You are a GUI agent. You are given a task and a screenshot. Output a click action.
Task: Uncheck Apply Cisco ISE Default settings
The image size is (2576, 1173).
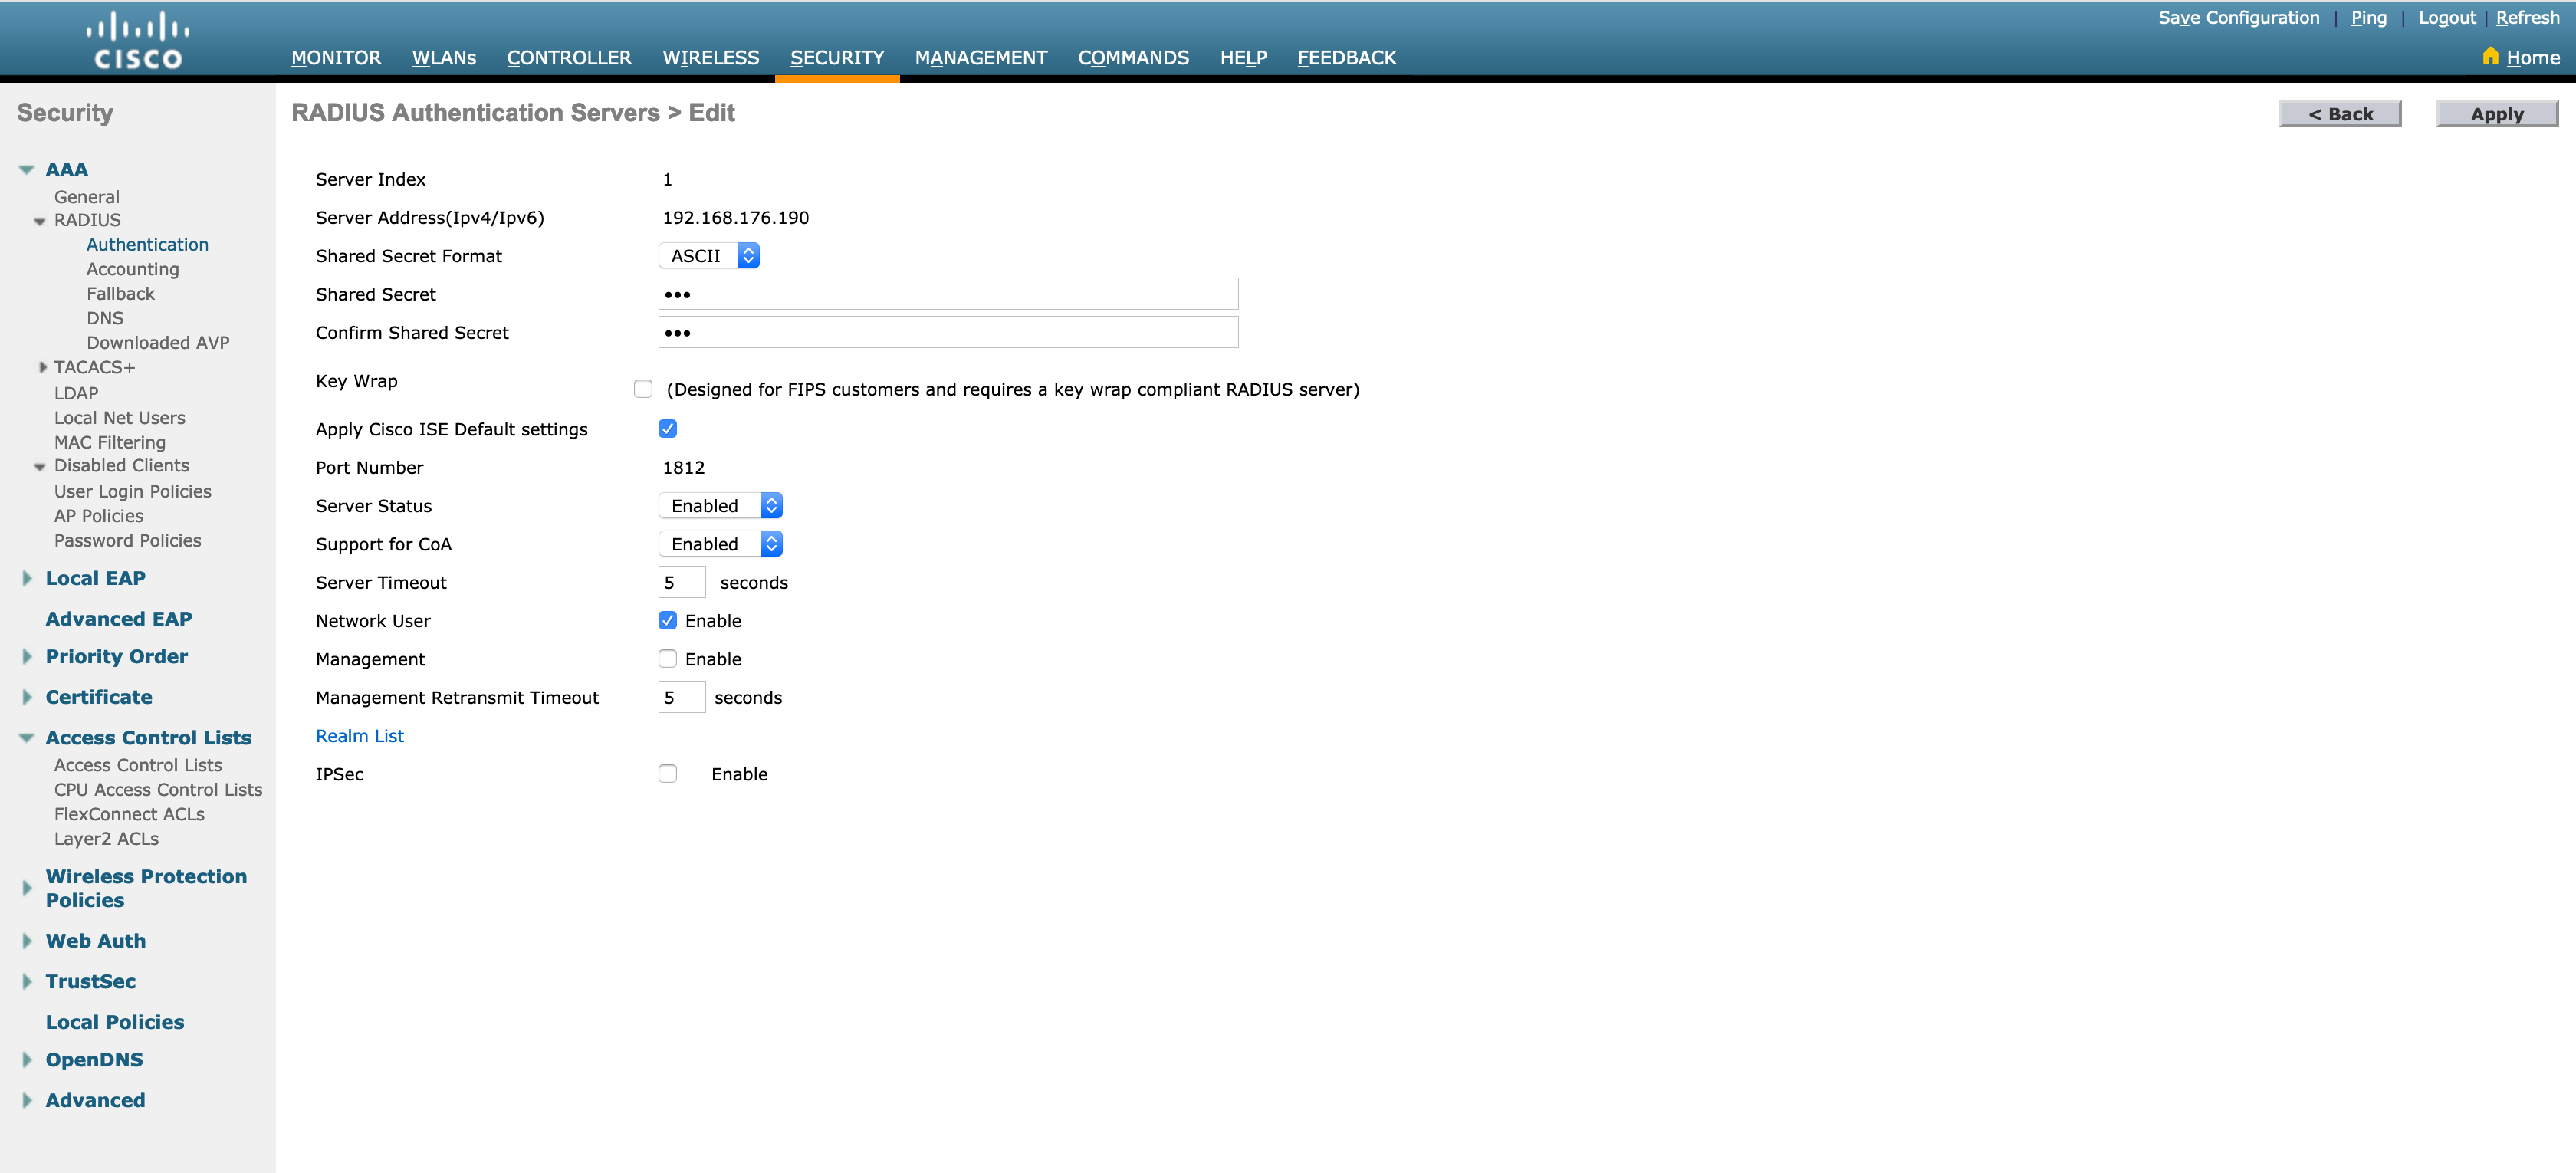pyautogui.click(x=667, y=429)
